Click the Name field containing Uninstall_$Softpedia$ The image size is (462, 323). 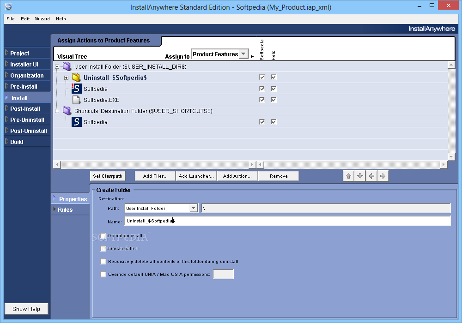(x=287, y=221)
